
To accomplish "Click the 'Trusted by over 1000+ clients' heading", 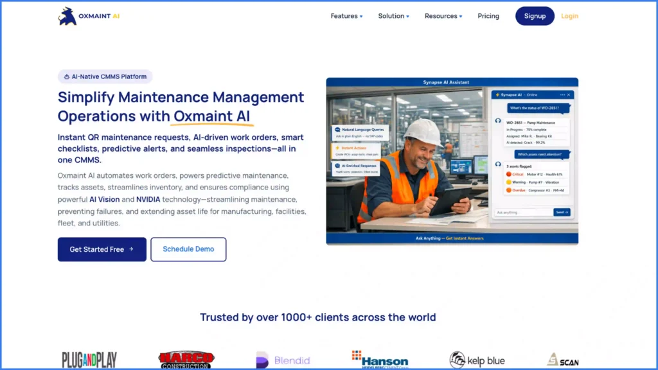I will [317, 317].
